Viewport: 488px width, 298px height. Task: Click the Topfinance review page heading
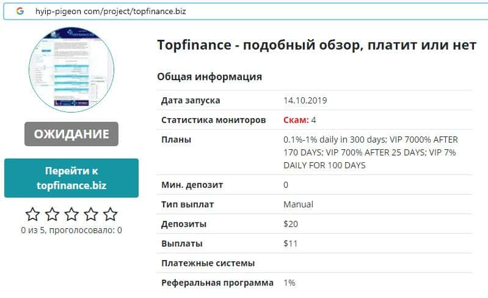[316, 46]
